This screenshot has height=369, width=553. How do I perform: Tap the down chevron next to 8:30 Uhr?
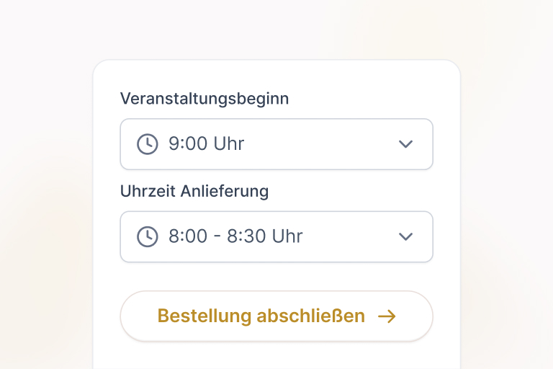click(x=405, y=236)
